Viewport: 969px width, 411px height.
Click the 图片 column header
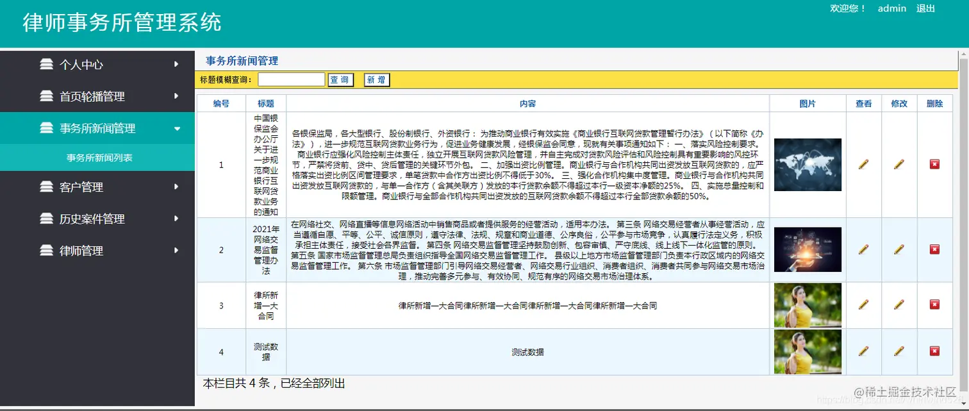808,104
